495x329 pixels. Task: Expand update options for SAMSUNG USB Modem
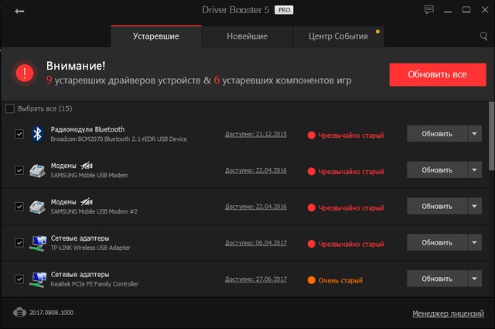[x=474, y=170]
